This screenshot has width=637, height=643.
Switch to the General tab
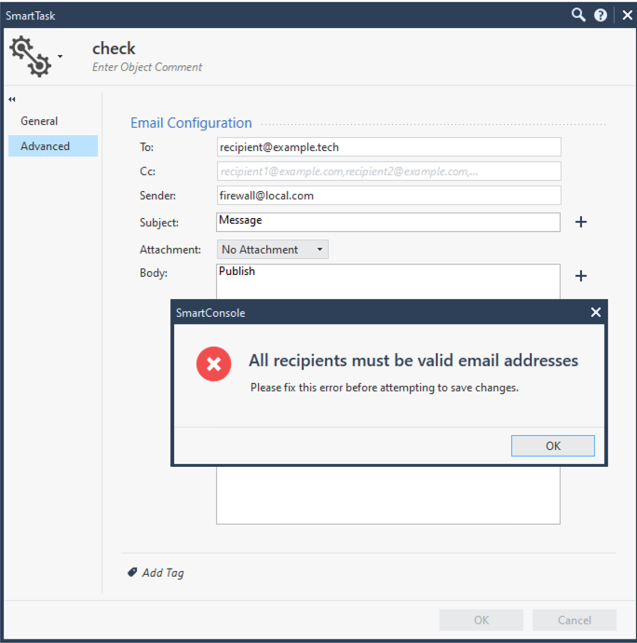tap(39, 121)
